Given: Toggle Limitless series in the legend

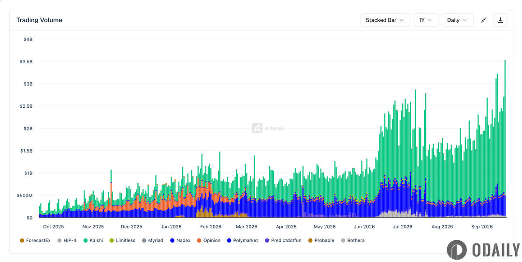Looking at the screenshot, I should [122, 240].
